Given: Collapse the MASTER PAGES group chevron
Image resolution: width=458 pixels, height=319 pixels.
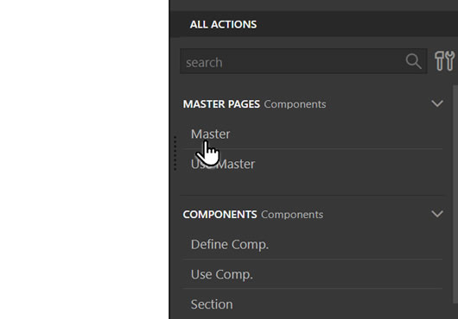Looking at the screenshot, I should pyautogui.click(x=437, y=103).
